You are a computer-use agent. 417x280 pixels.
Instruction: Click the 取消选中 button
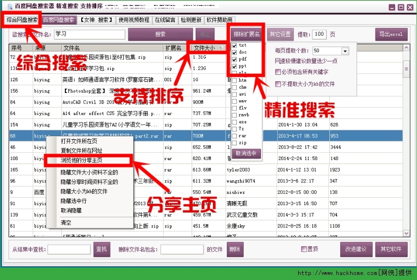(x=246, y=154)
